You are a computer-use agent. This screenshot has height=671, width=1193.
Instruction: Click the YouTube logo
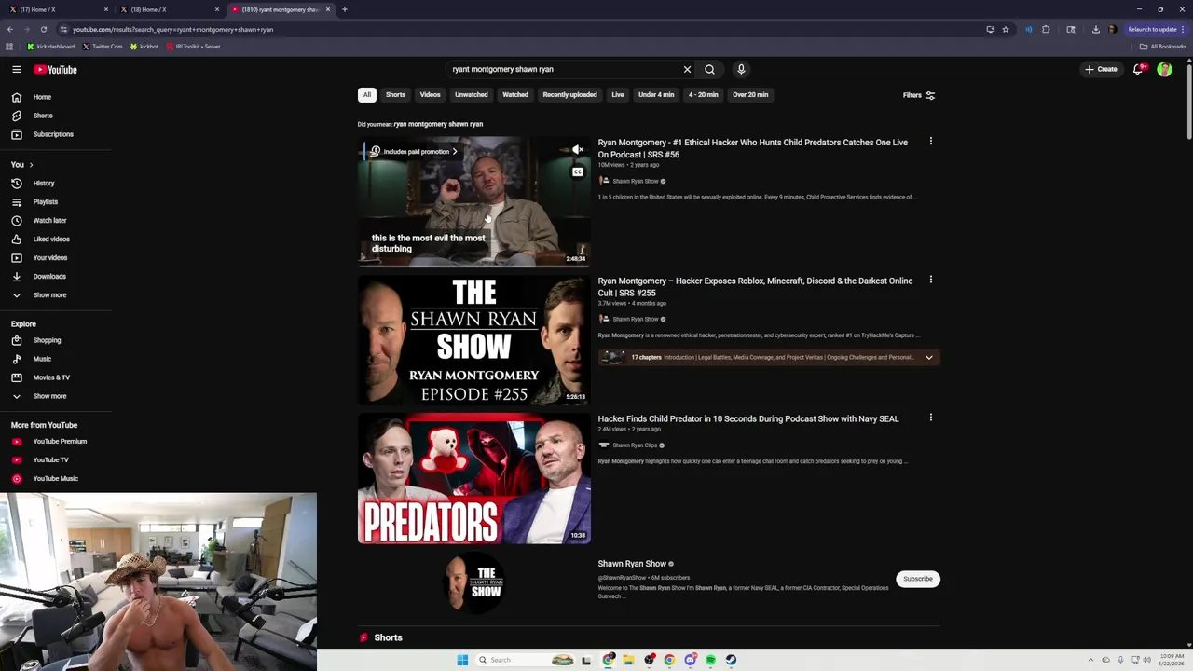[56, 69]
